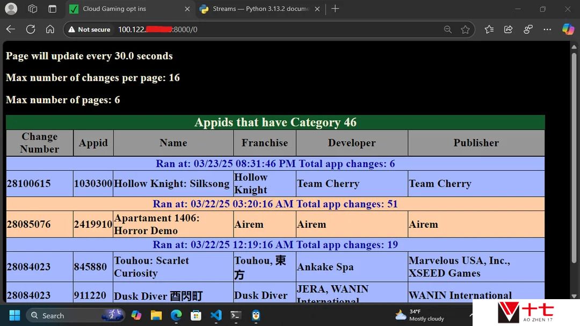Add this page to favorites via the star

pyautogui.click(x=465, y=29)
